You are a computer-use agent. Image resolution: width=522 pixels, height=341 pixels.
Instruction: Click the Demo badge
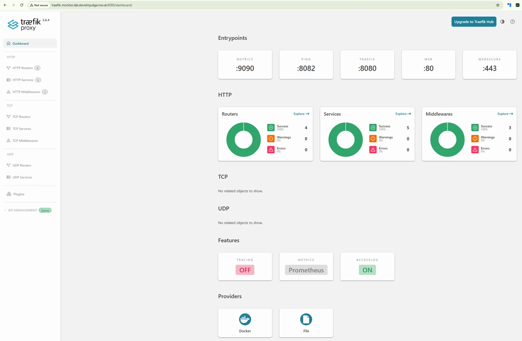coord(45,210)
